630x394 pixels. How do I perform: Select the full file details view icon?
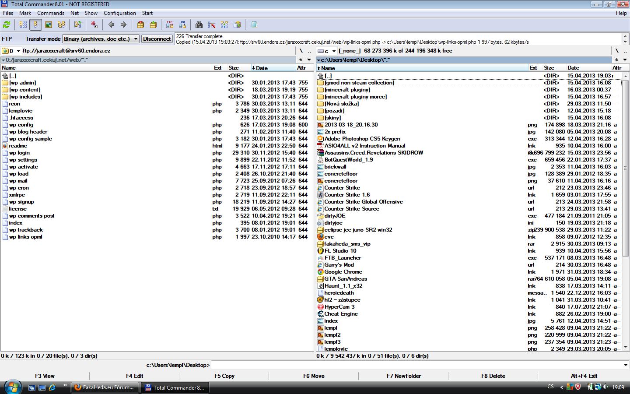coord(36,25)
